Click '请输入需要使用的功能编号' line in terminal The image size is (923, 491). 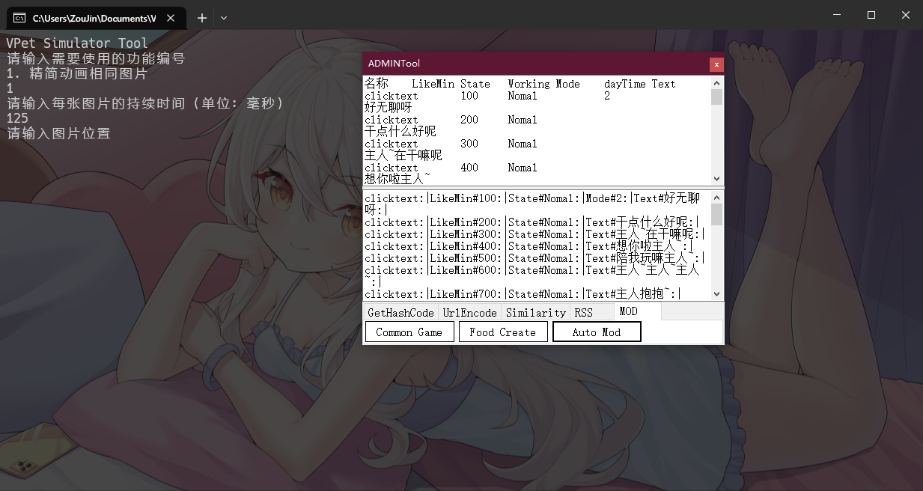click(x=95, y=58)
